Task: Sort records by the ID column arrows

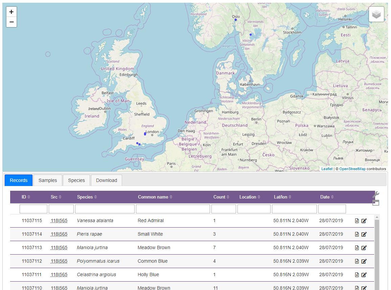Action: 29,197
